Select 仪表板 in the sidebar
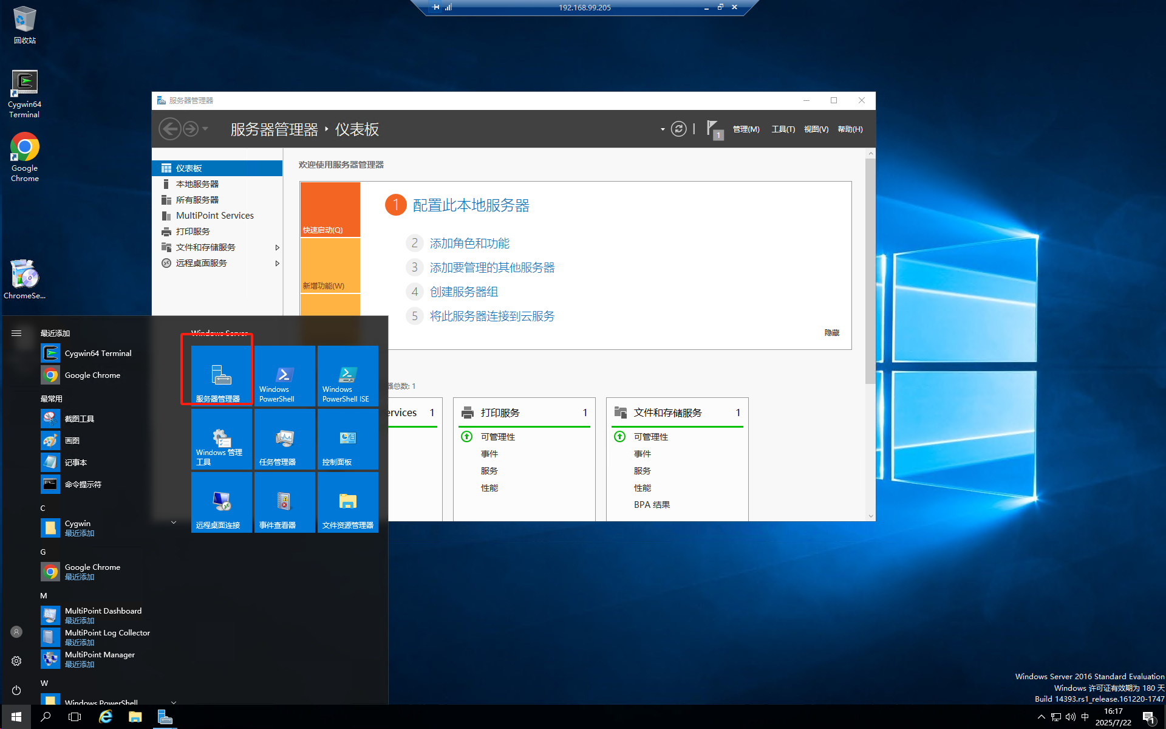Screen dimensions: 1166x729 217,168
